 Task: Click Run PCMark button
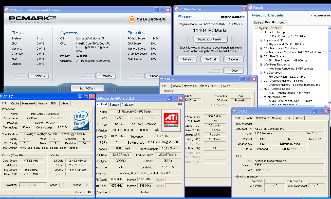[x=87, y=89]
